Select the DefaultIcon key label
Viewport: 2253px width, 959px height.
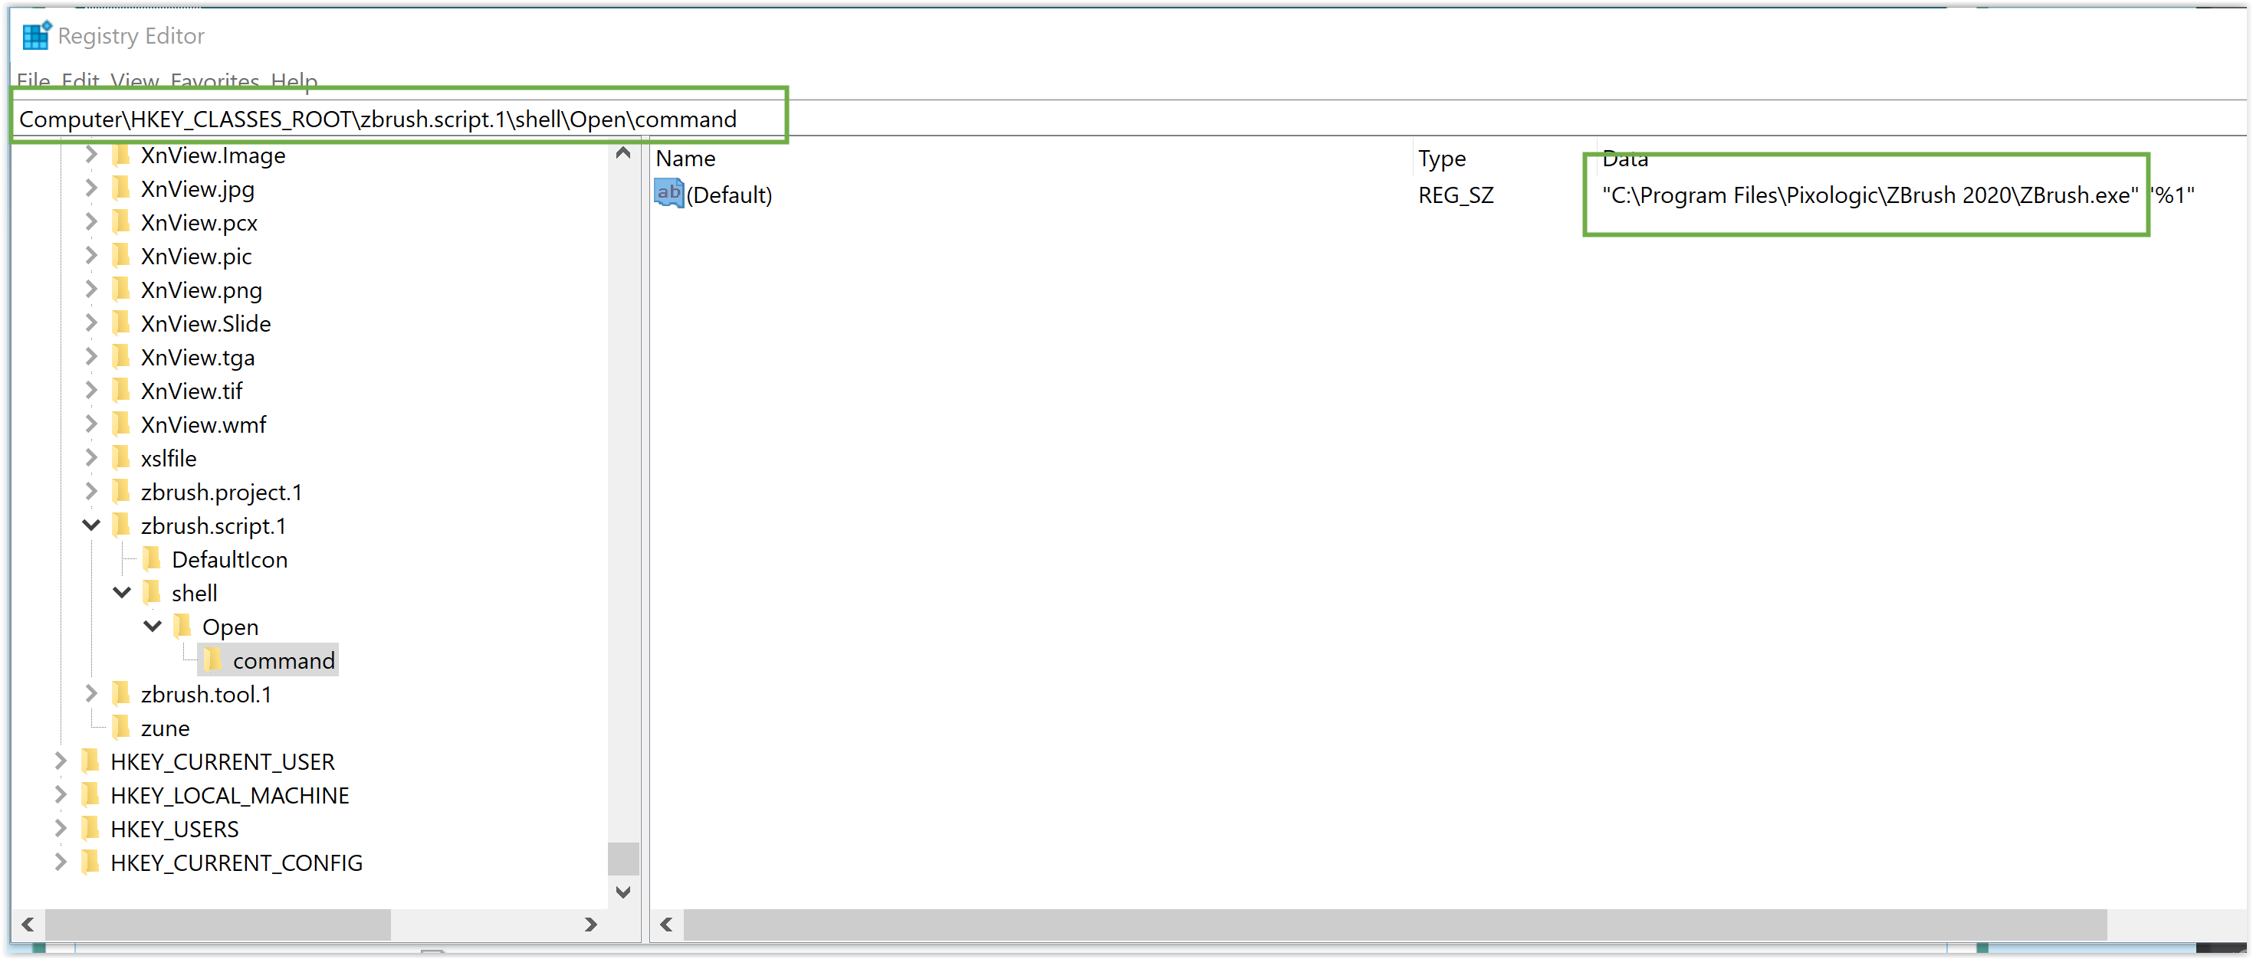coord(229,559)
